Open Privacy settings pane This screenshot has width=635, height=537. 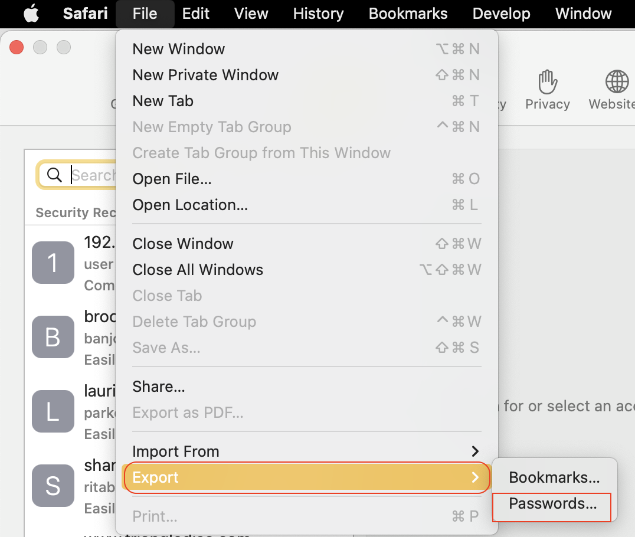[547, 89]
